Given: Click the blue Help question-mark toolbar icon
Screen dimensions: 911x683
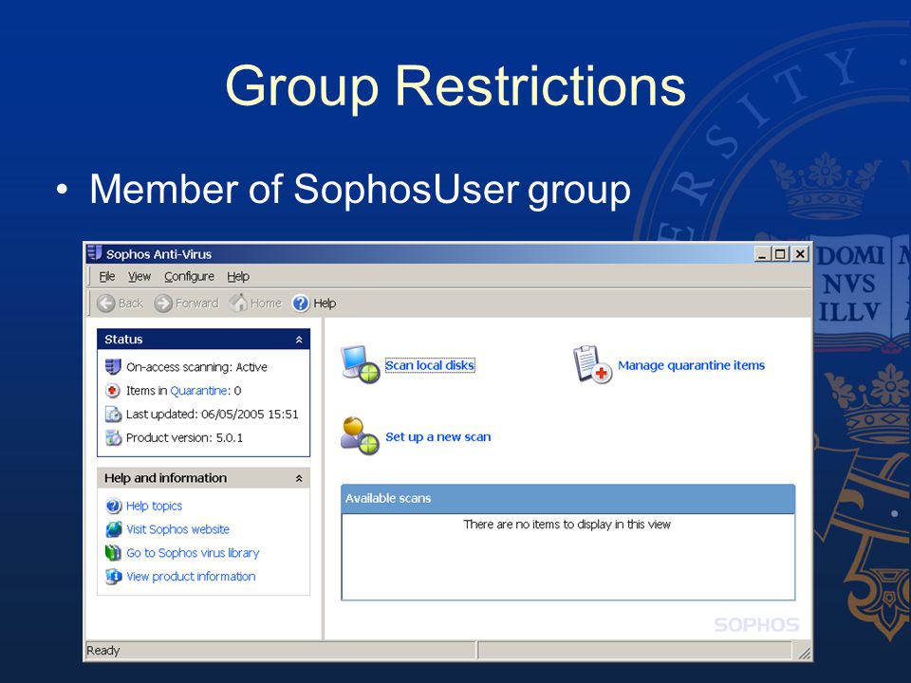Looking at the screenshot, I should coord(301,304).
